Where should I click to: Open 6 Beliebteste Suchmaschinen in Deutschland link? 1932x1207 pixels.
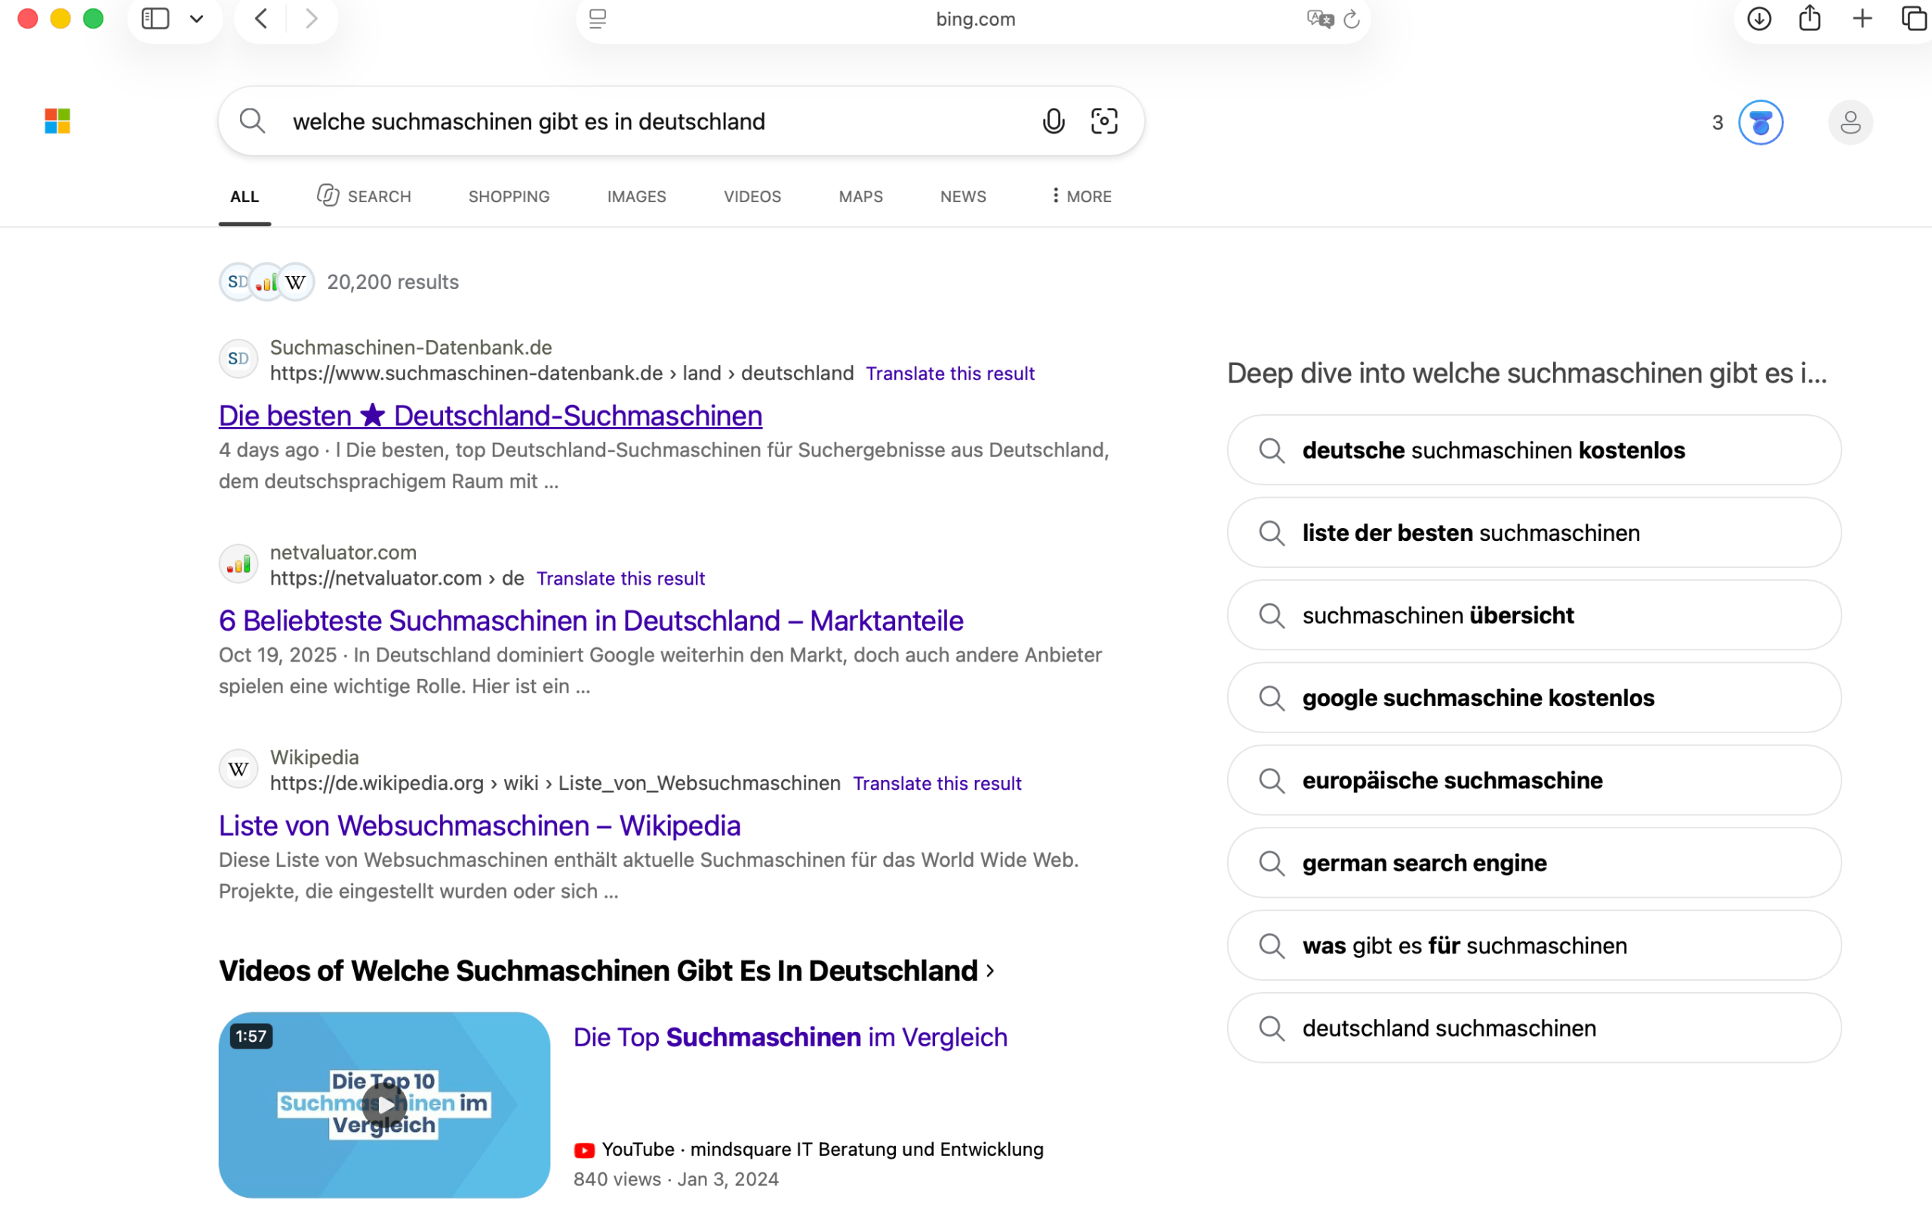pos(591,620)
